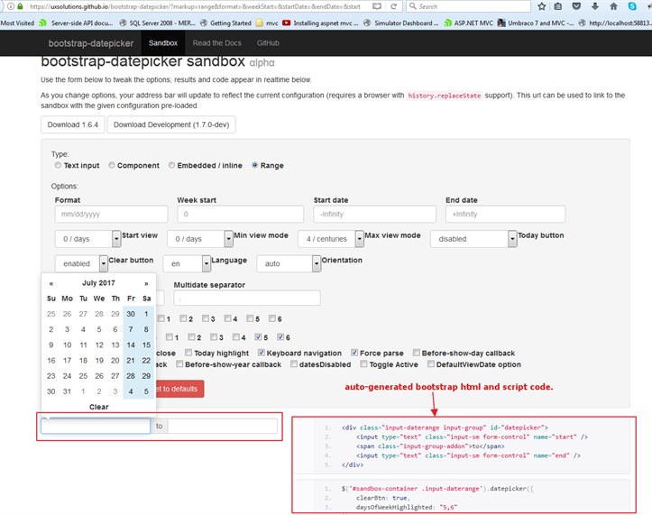Open the GitHub nav link
Image resolution: width=652 pixels, height=515 pixels.
(x=268, y=43)
